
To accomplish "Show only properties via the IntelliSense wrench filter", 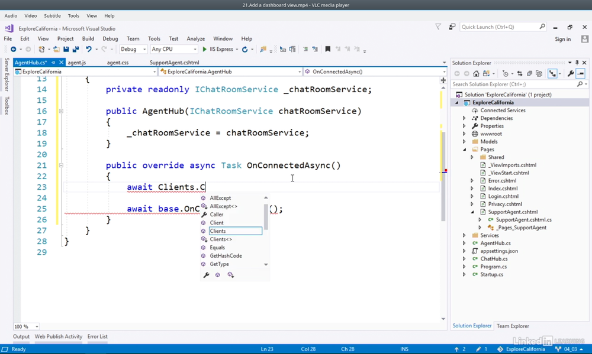I will 206,275.
